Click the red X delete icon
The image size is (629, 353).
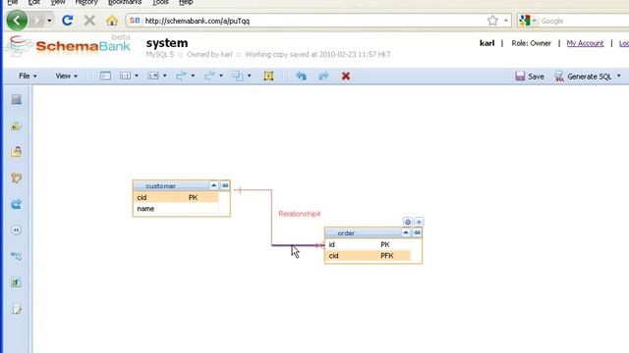346,76
